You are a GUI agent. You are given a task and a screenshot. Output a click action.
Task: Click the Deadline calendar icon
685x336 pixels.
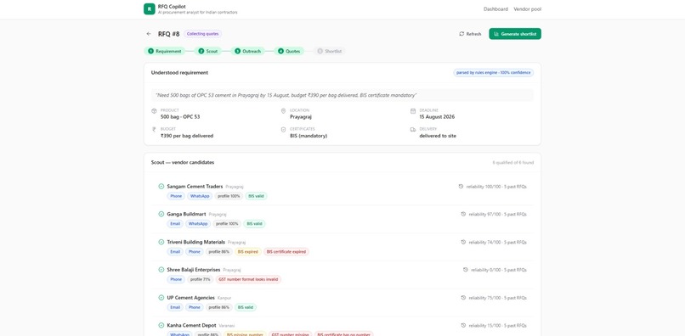413,111
